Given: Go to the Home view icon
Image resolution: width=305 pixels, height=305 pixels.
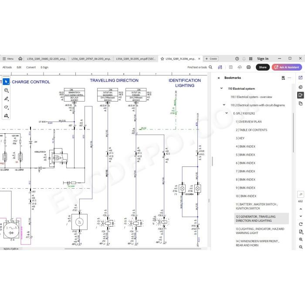Looking at the screenshot, I should [x=20, y=58].
